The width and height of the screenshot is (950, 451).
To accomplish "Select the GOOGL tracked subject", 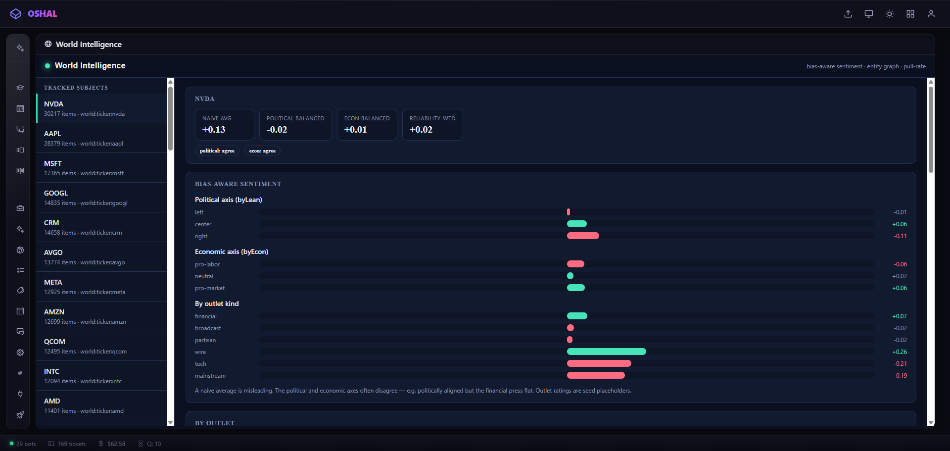I will click(101, 198).
